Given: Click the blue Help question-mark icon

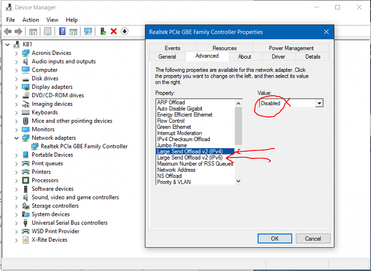Looking at the screenshot, I should point(62,31).
